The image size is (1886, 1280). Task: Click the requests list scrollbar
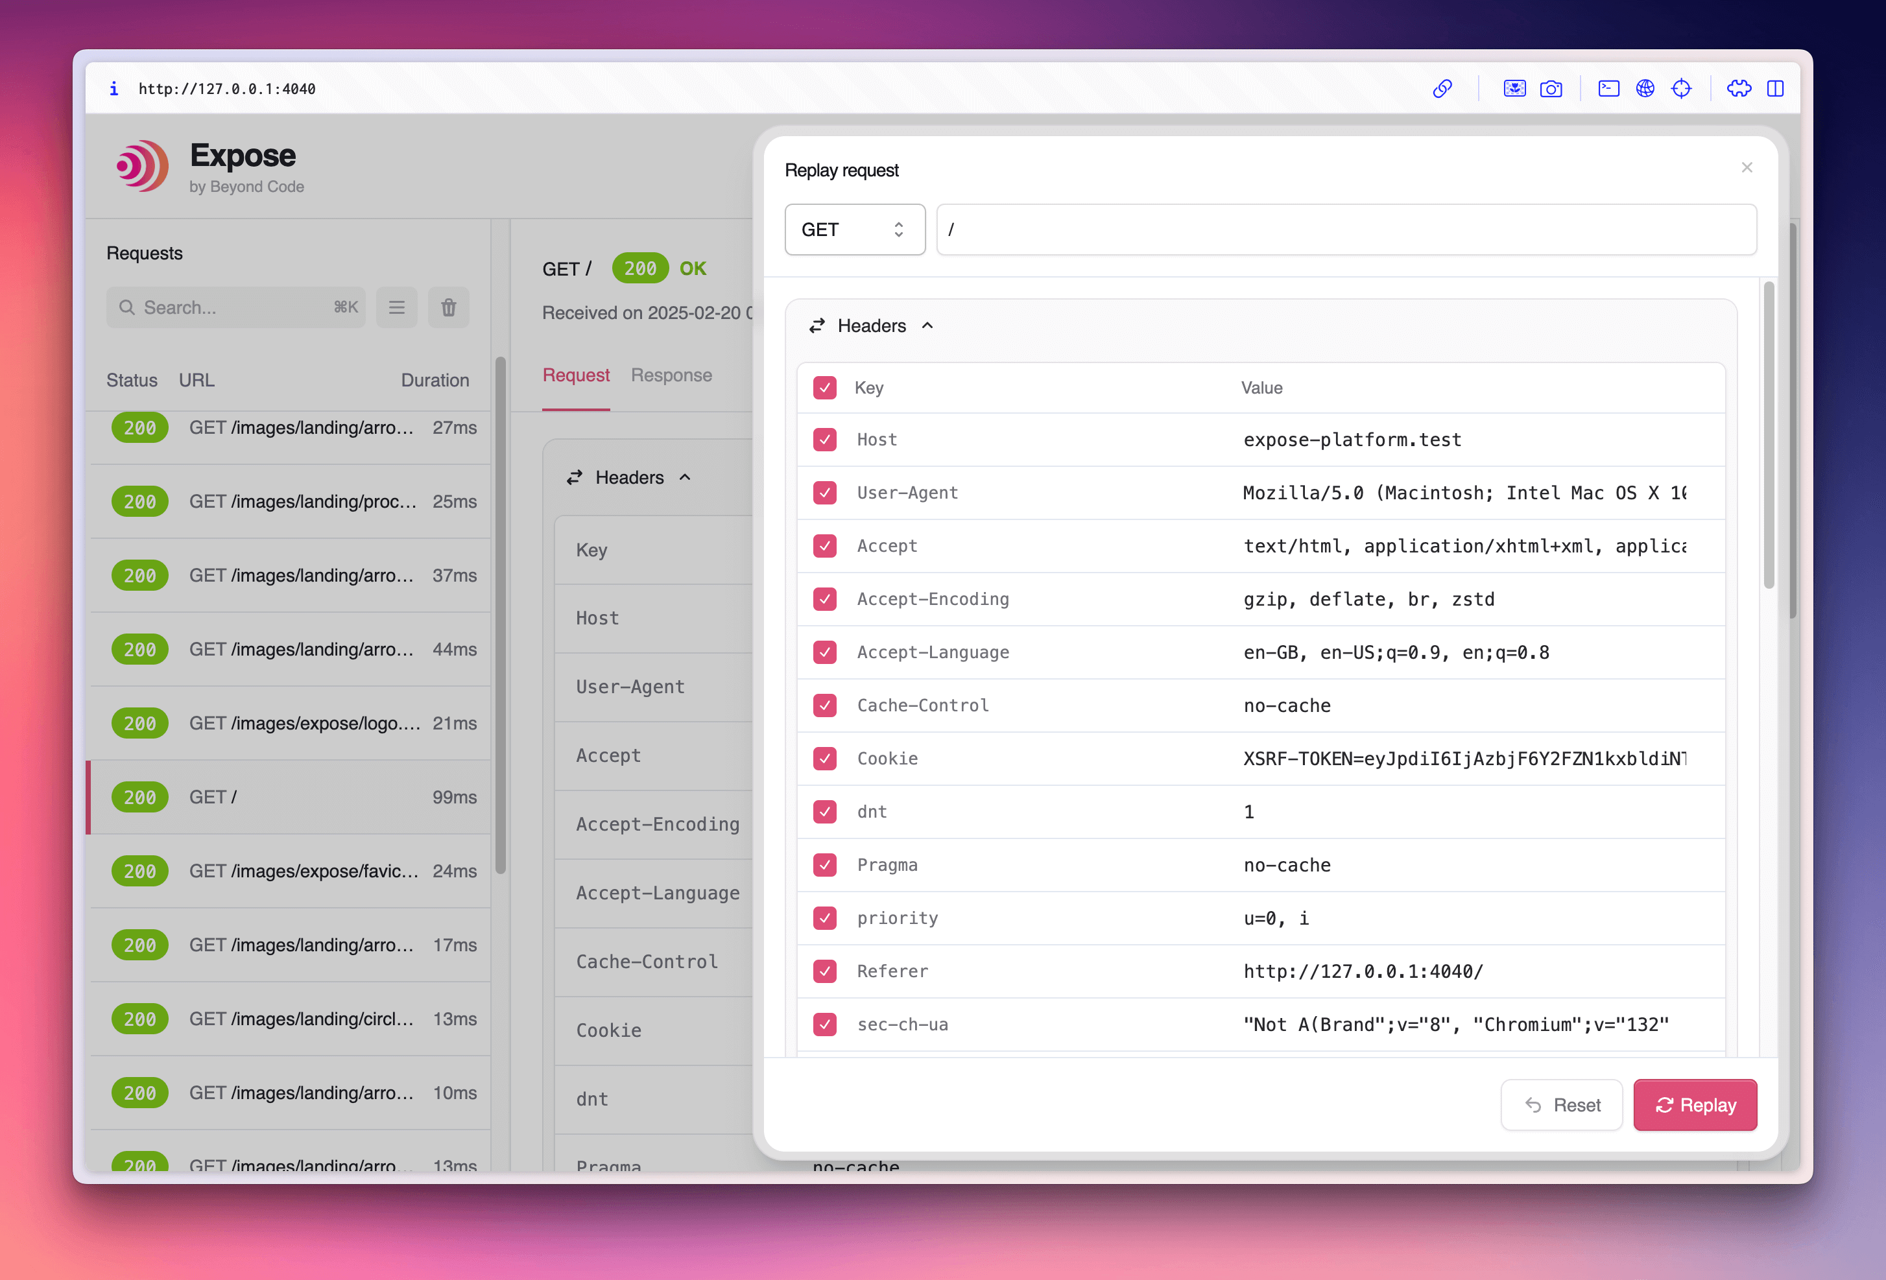[501, 615]
